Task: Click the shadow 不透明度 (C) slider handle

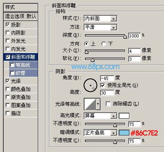Action: (x=115, y=142)
